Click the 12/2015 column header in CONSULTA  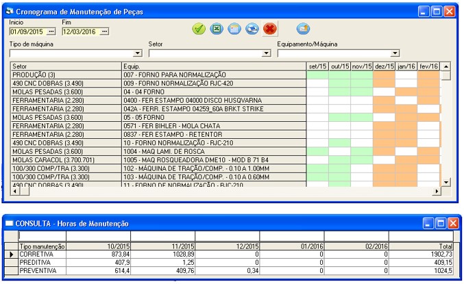[228, 246]
